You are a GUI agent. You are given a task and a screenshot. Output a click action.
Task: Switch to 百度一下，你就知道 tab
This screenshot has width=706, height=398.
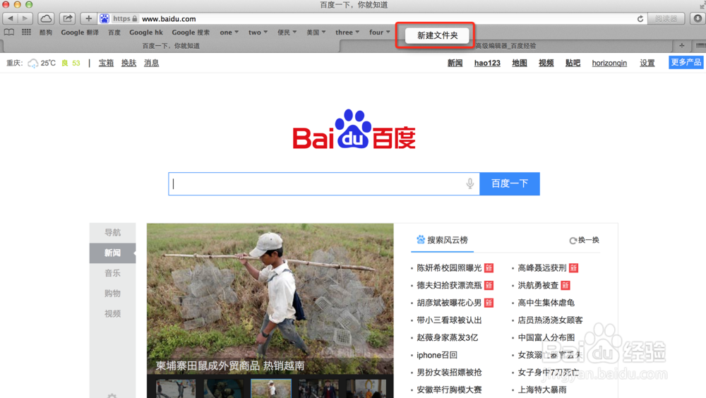171,45
